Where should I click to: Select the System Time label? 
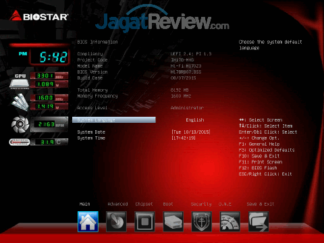click(x=91, y=138)
